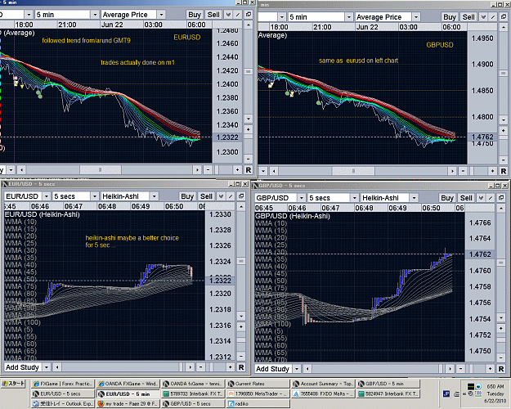This screenshot has width=511, height=409.
Task: Click the horizontal zoom-in plus in the EUR/USD 5 secs chart
Action: click(x=230, y=367)
